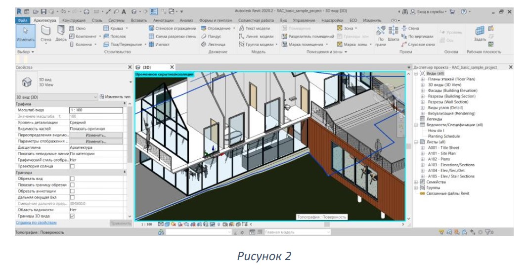Enable the Траектория солнца checkbox
The width and height of the screenshot is (528, 272).
[72, 166]
